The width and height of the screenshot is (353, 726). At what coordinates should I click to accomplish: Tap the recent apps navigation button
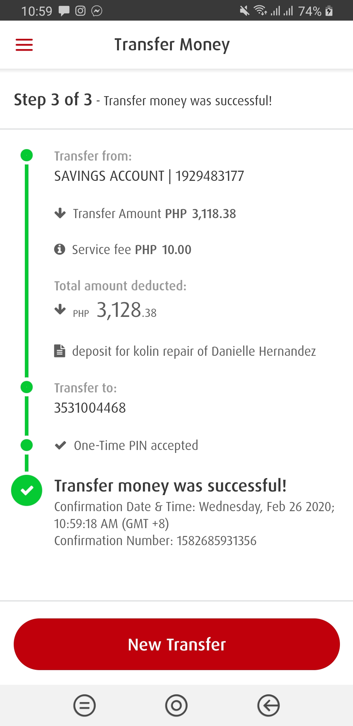pos(84,705)
